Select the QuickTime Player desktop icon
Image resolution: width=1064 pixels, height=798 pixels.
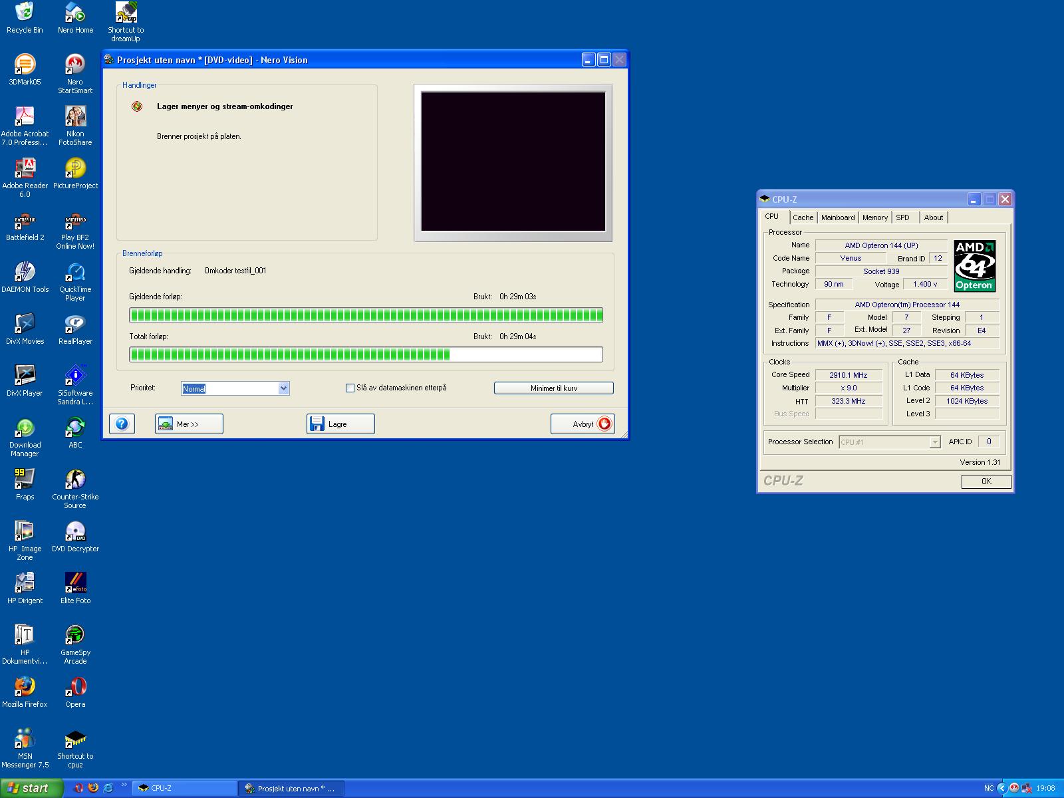click(75, 281)
